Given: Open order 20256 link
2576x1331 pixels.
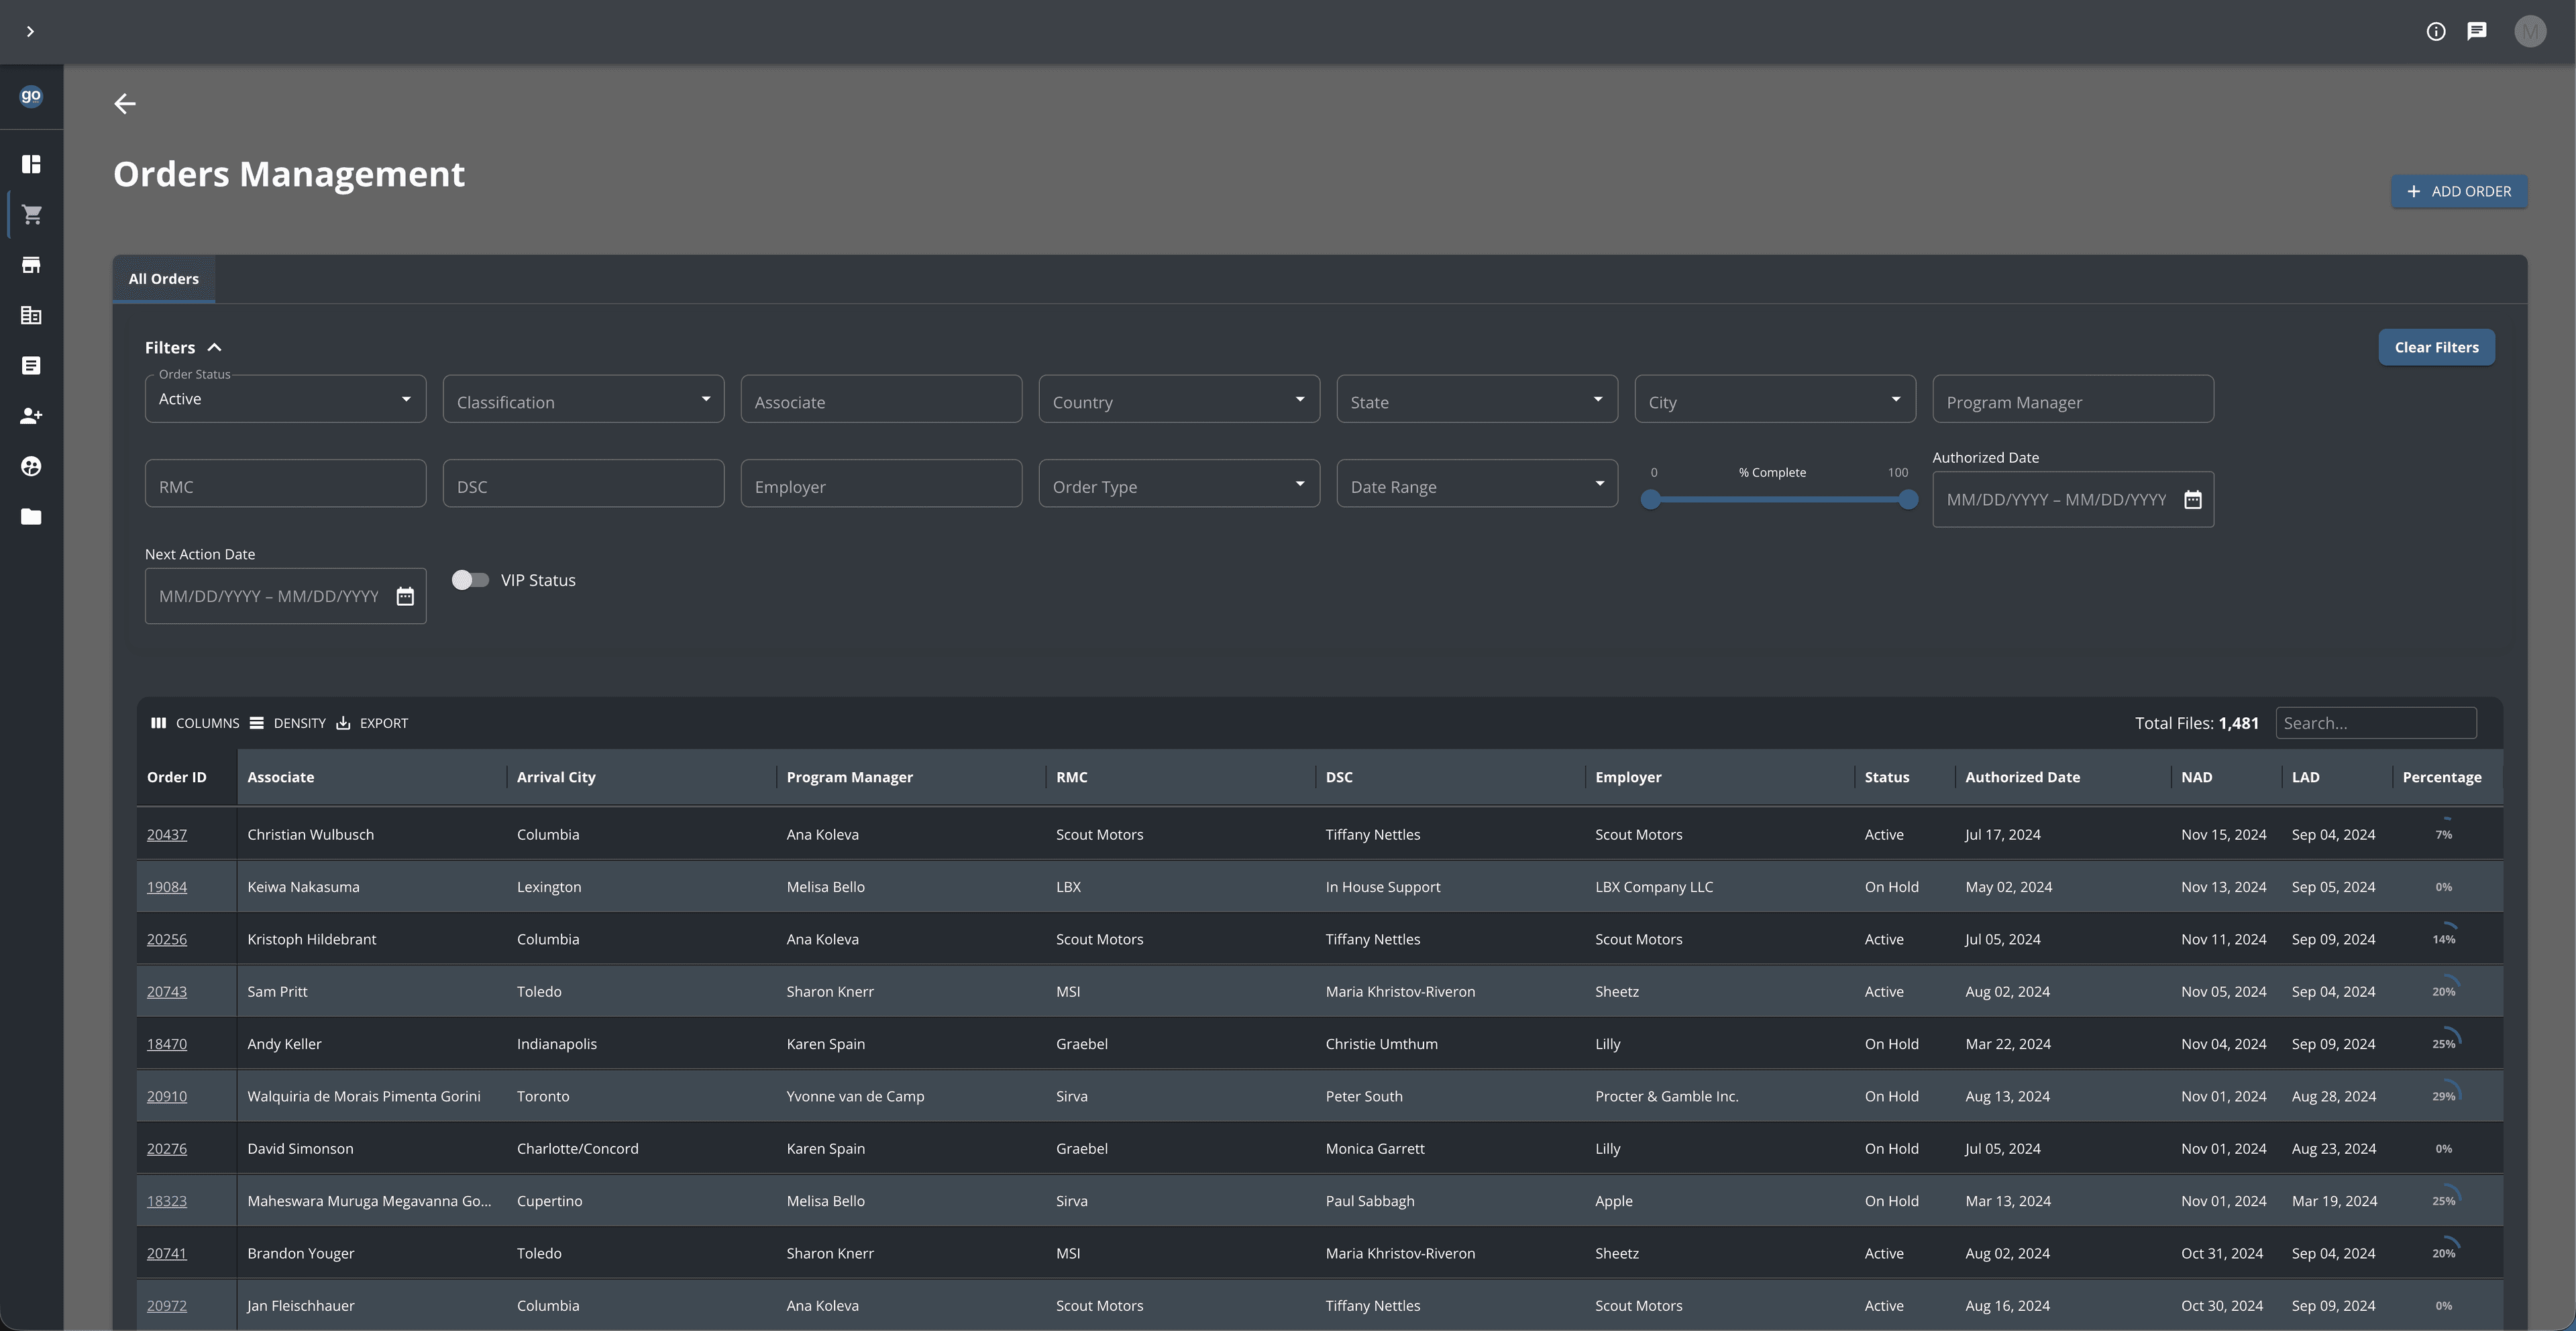Looking at the screenshot, I should 167,939.
